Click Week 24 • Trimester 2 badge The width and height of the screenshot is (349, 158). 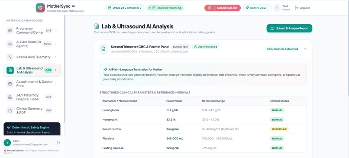125,8
